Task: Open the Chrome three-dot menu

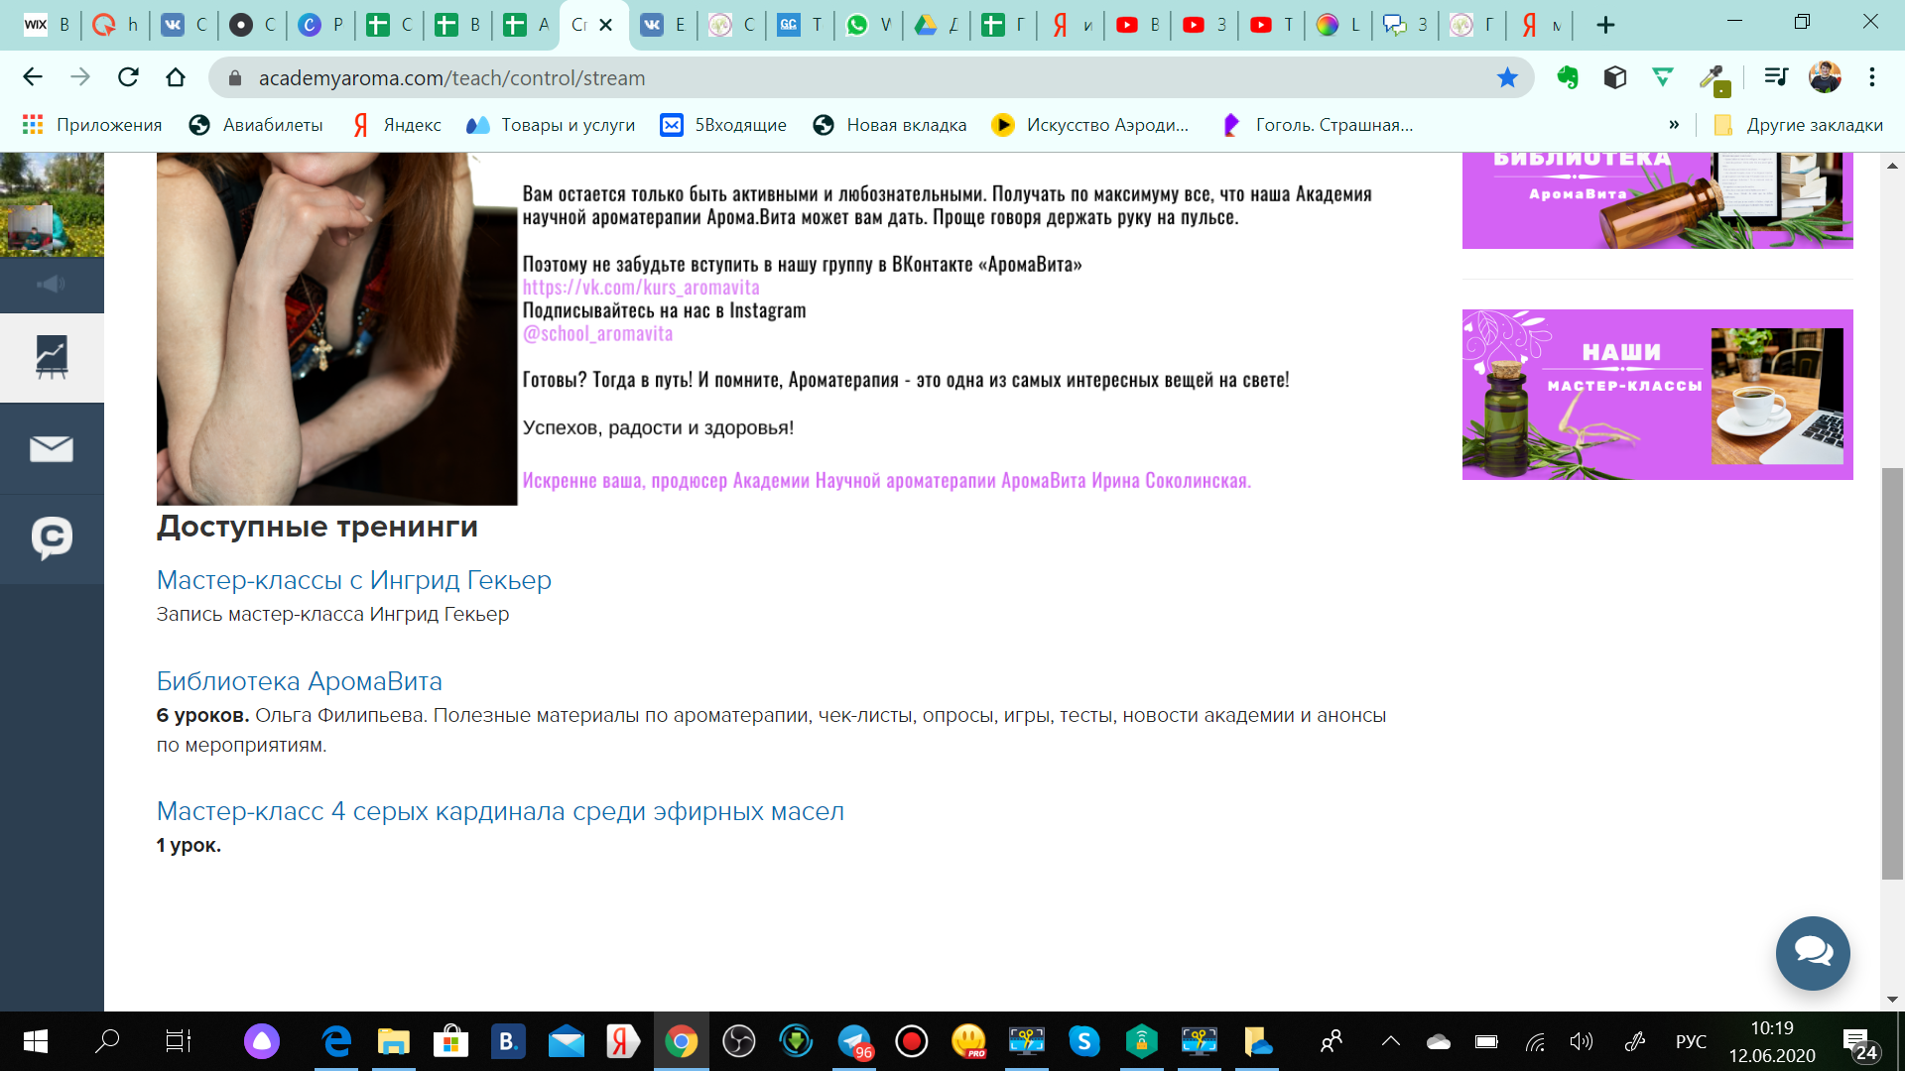Action: (x=1872, y=77)
